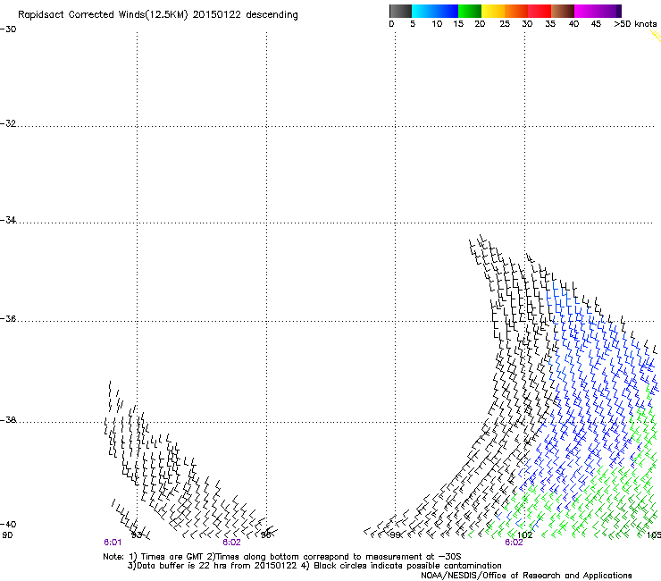The image size is (661, 581).
Task: Click the '99' longitude axis label
Action: (x=395, y=535)
